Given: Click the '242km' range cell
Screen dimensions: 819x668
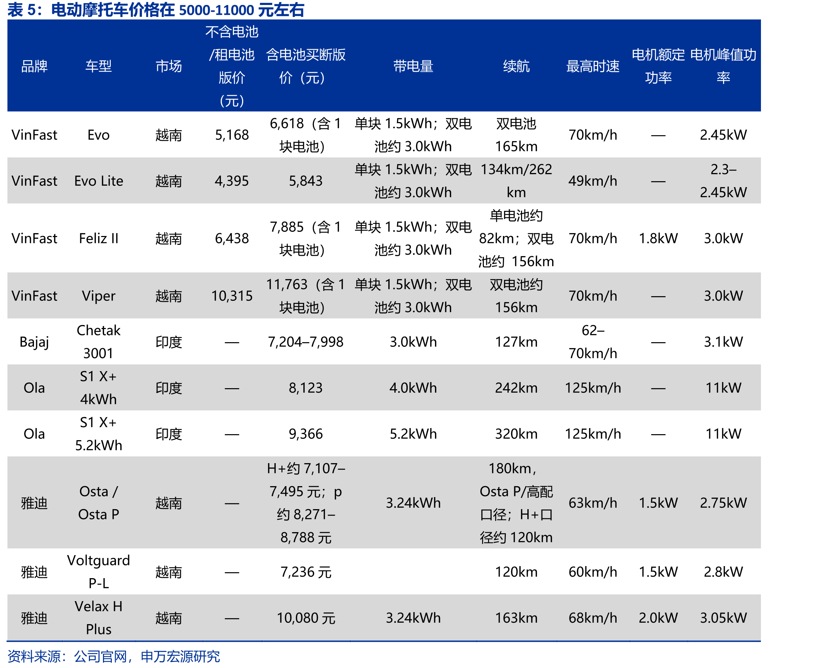Looking at the screenshot, I should coord(516,388).
